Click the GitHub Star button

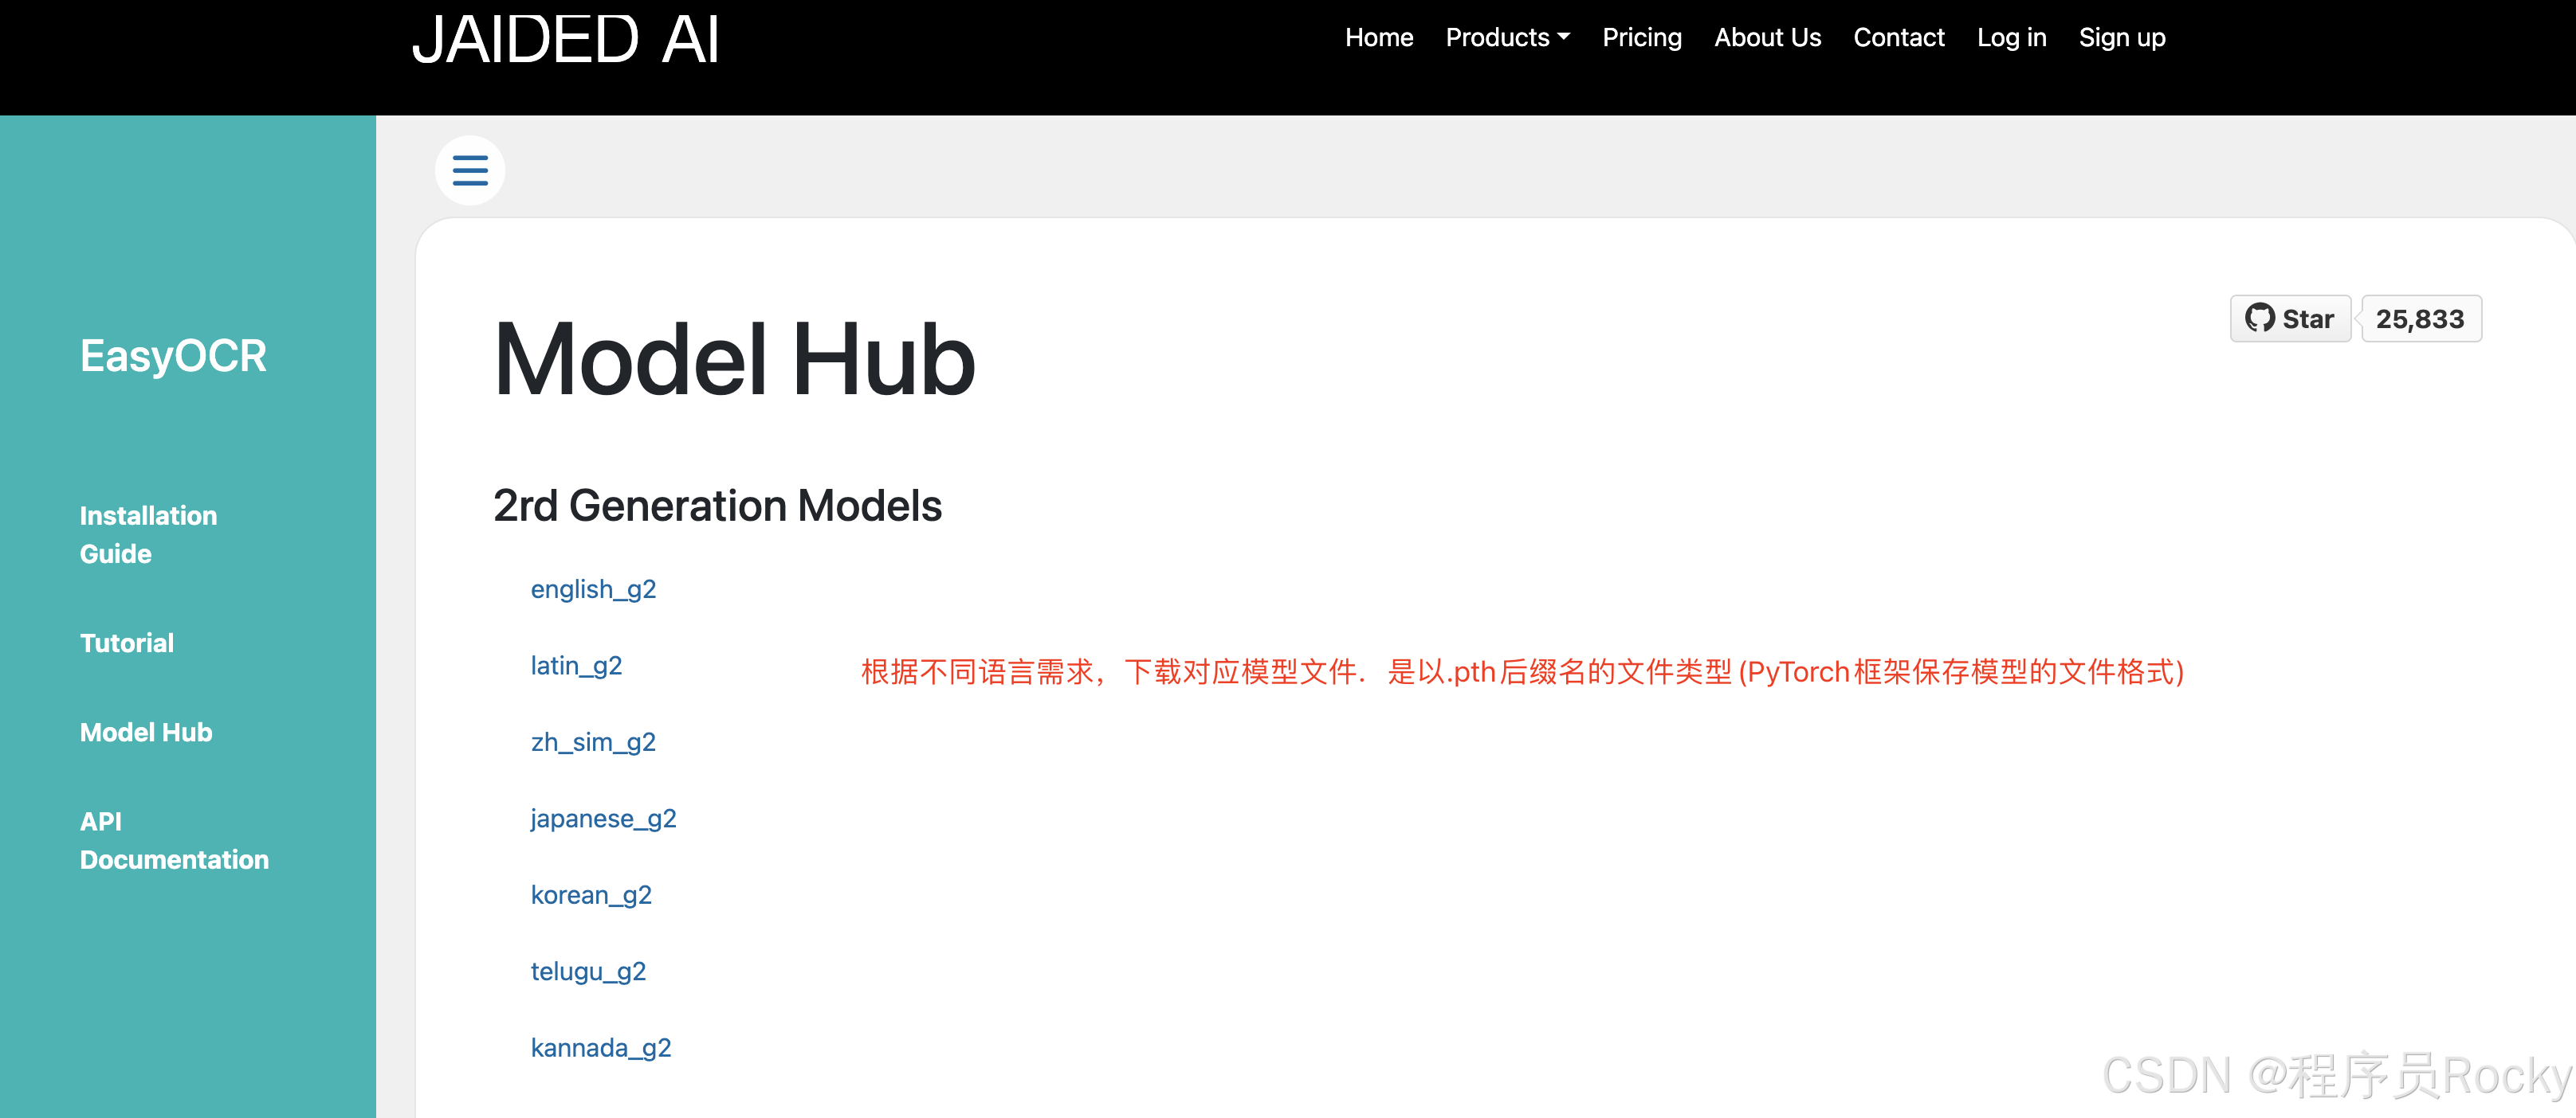(2289, 319)
